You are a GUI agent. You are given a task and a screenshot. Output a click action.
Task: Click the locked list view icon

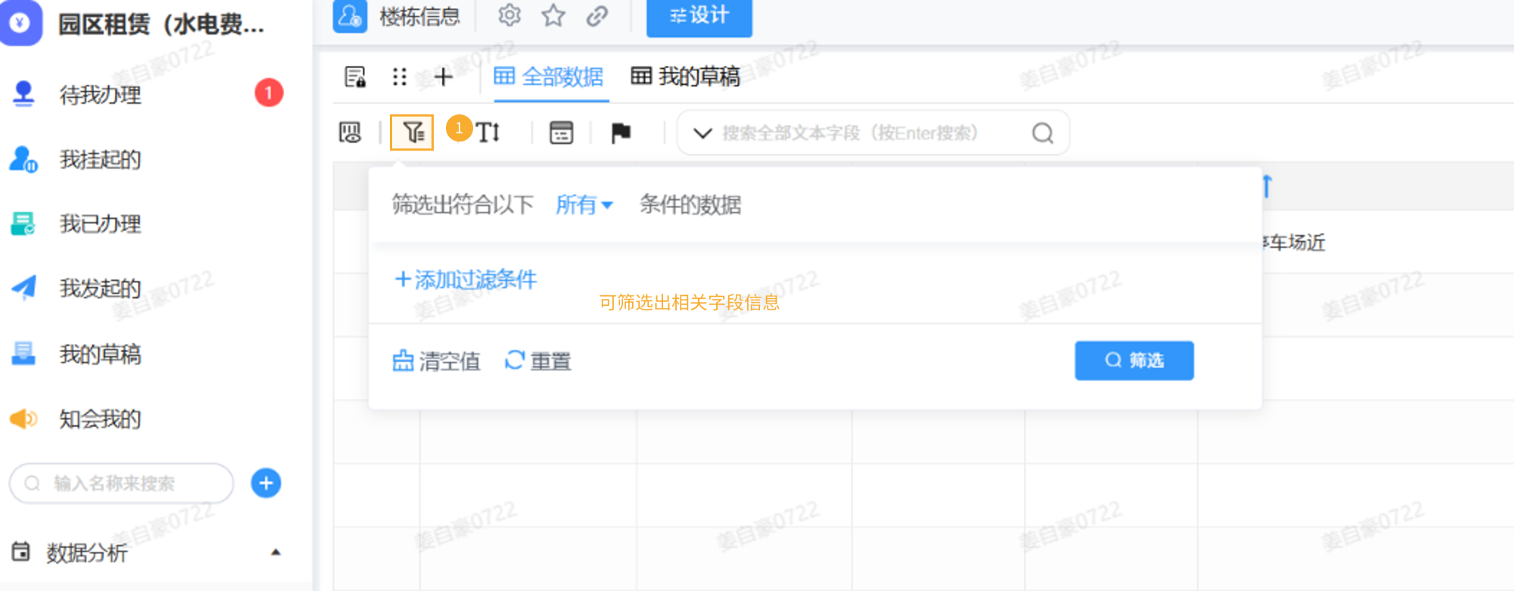tap(355, 76)
